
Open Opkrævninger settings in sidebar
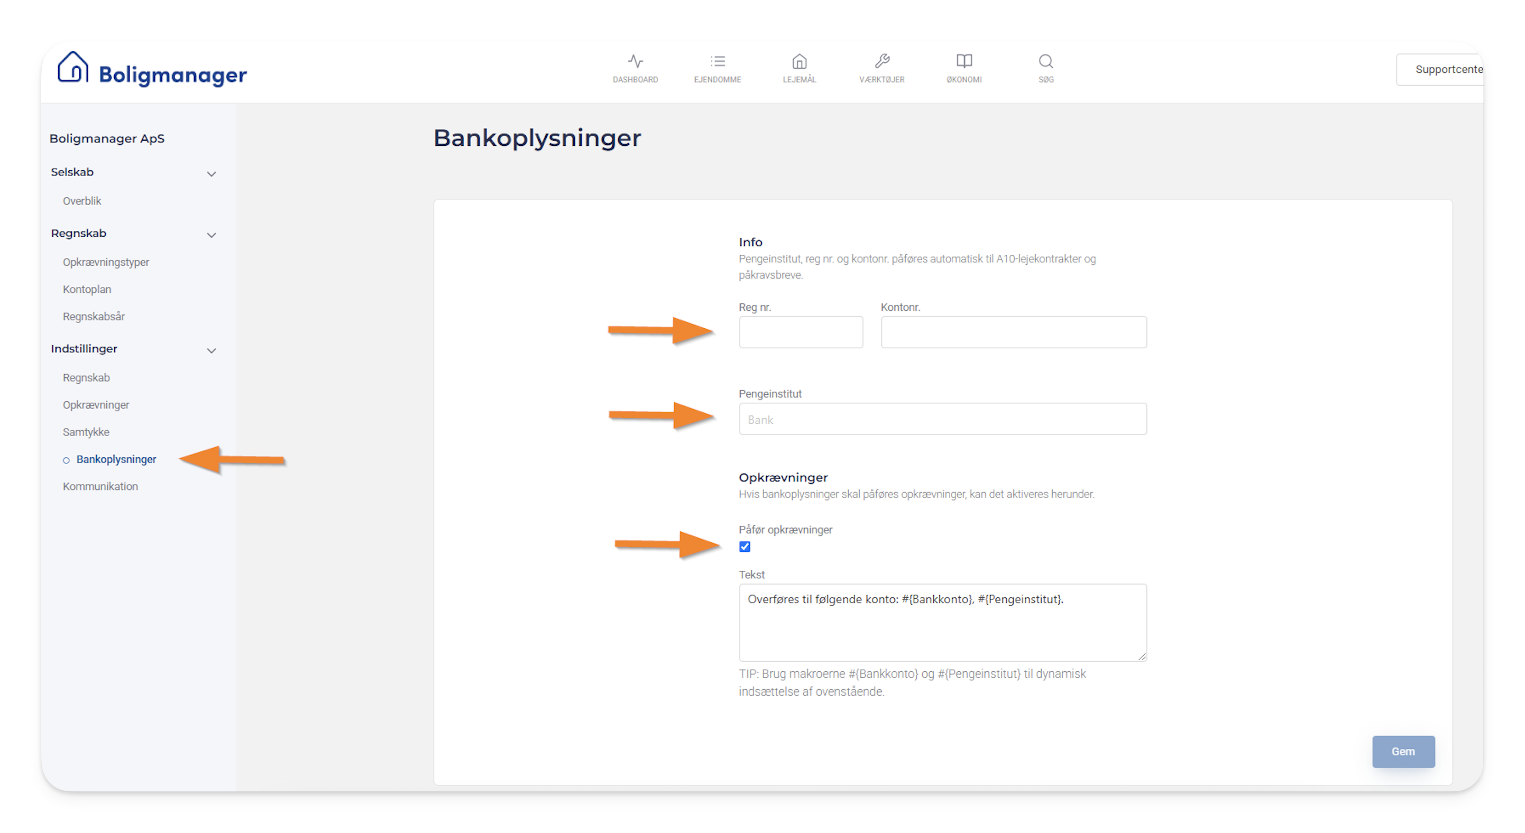click(96, 405)
